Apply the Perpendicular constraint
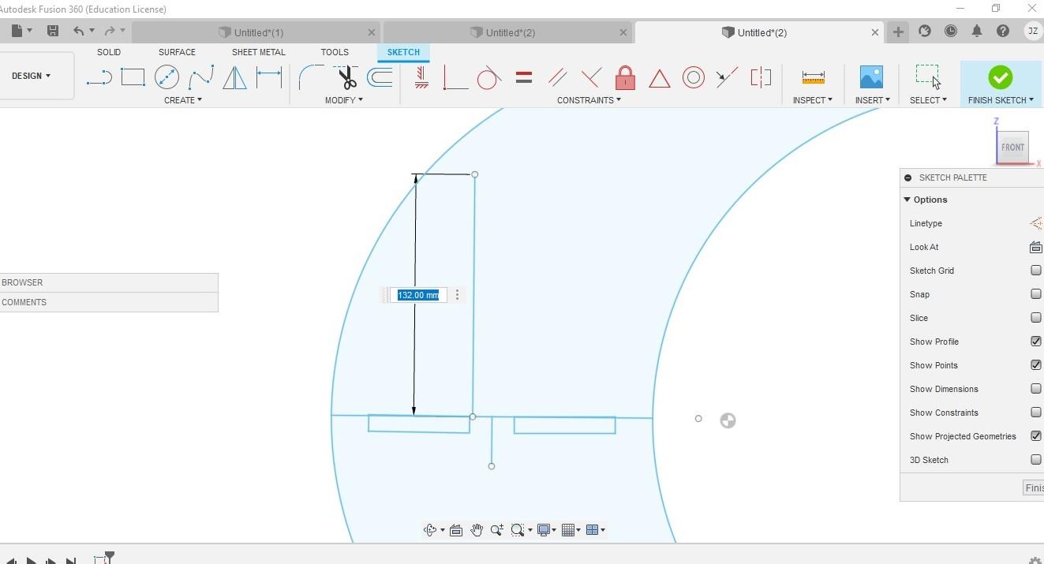 pyautogui.click(x=591, y=77)
